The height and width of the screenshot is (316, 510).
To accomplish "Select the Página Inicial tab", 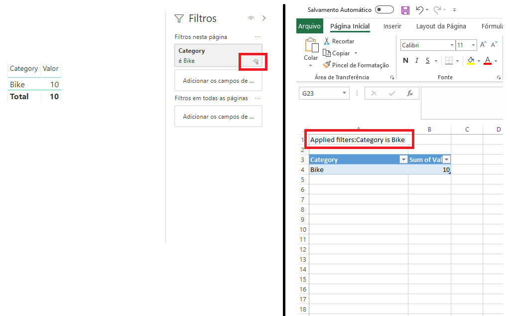I will [x=350, y=26].
